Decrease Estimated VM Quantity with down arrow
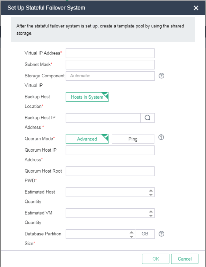The image size is (206, 267). (x=151, y=216)
